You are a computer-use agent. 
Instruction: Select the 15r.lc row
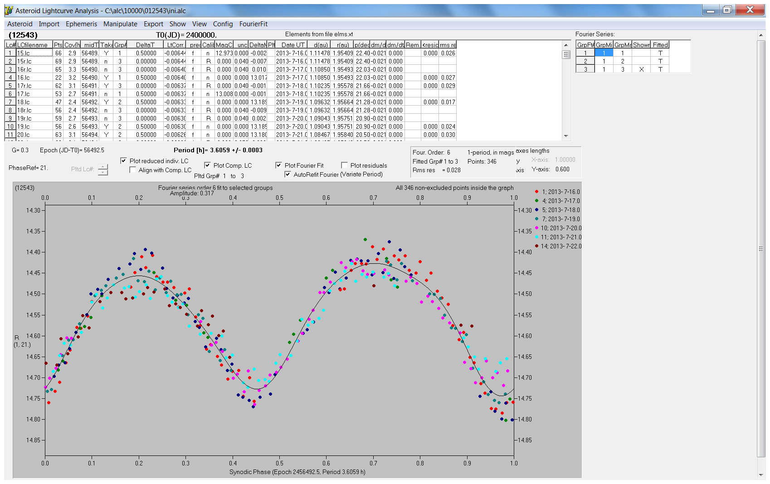pyautogui.click(x=230, y=61)
